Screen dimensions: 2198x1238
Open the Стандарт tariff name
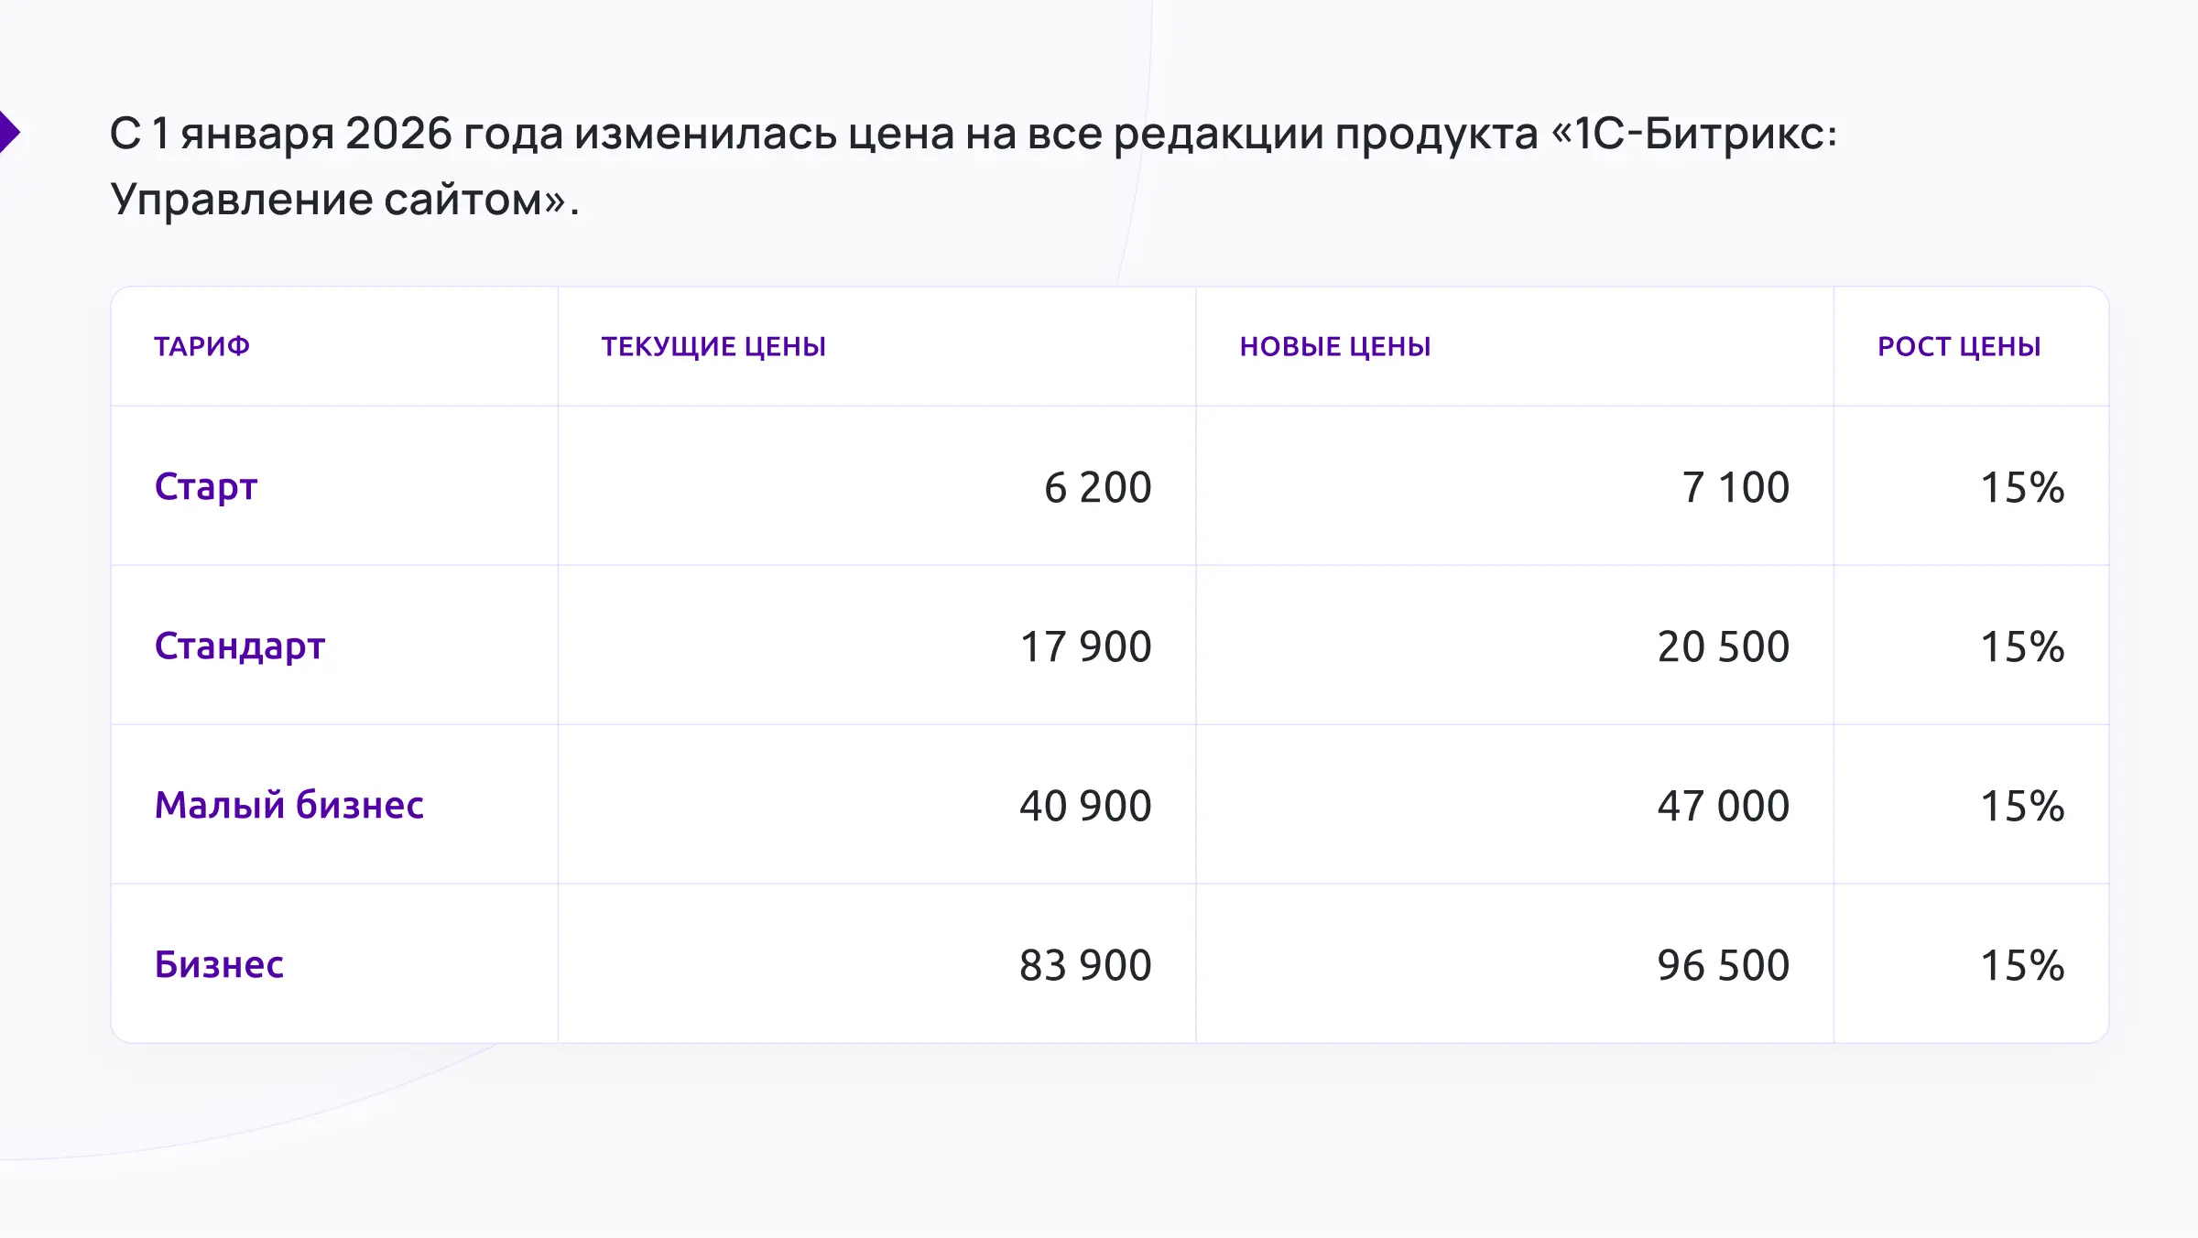(x=240, y=646)
